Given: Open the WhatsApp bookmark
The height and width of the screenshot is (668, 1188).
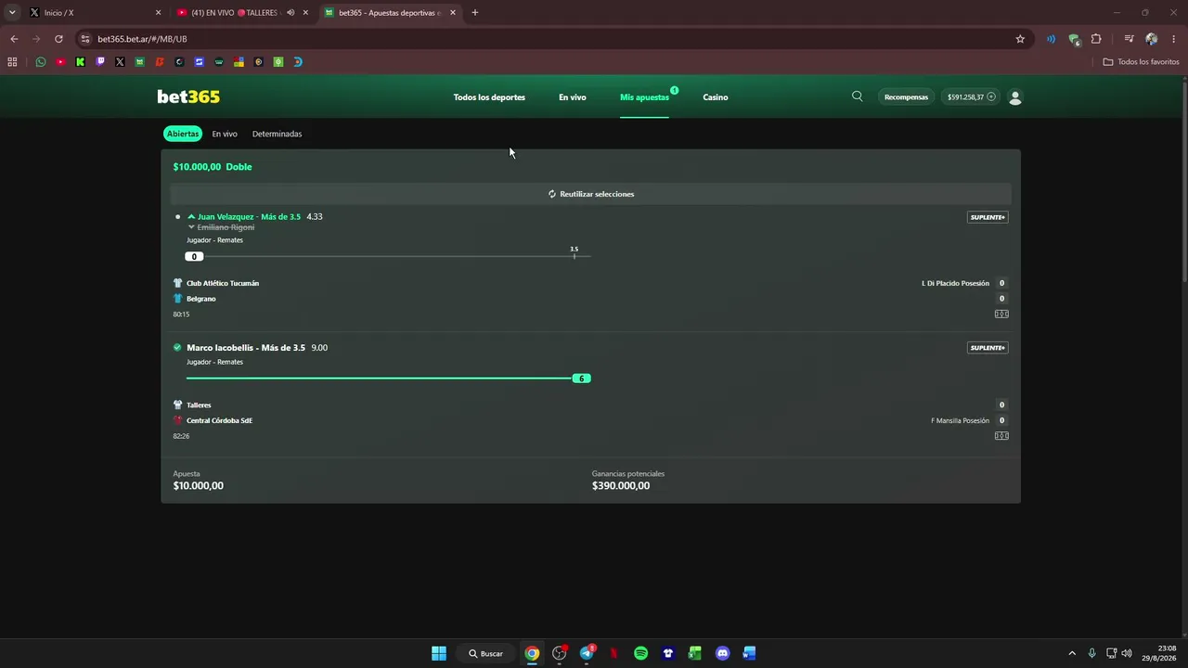Looking at the screenshot, I should pyautogui.click(x=41, y=62).
